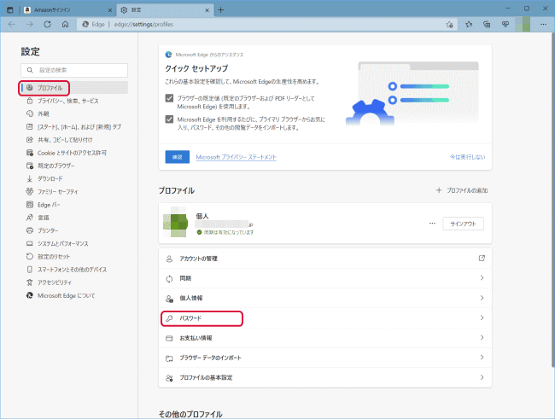
Task: Click the 個人 profile avatar picture
Action: coord(175,223)
